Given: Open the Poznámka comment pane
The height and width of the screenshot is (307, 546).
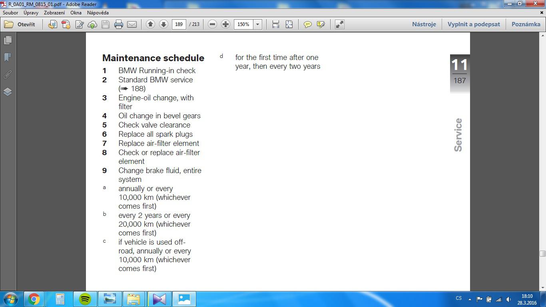Looking at the screenshot, I should pos(526,24).
